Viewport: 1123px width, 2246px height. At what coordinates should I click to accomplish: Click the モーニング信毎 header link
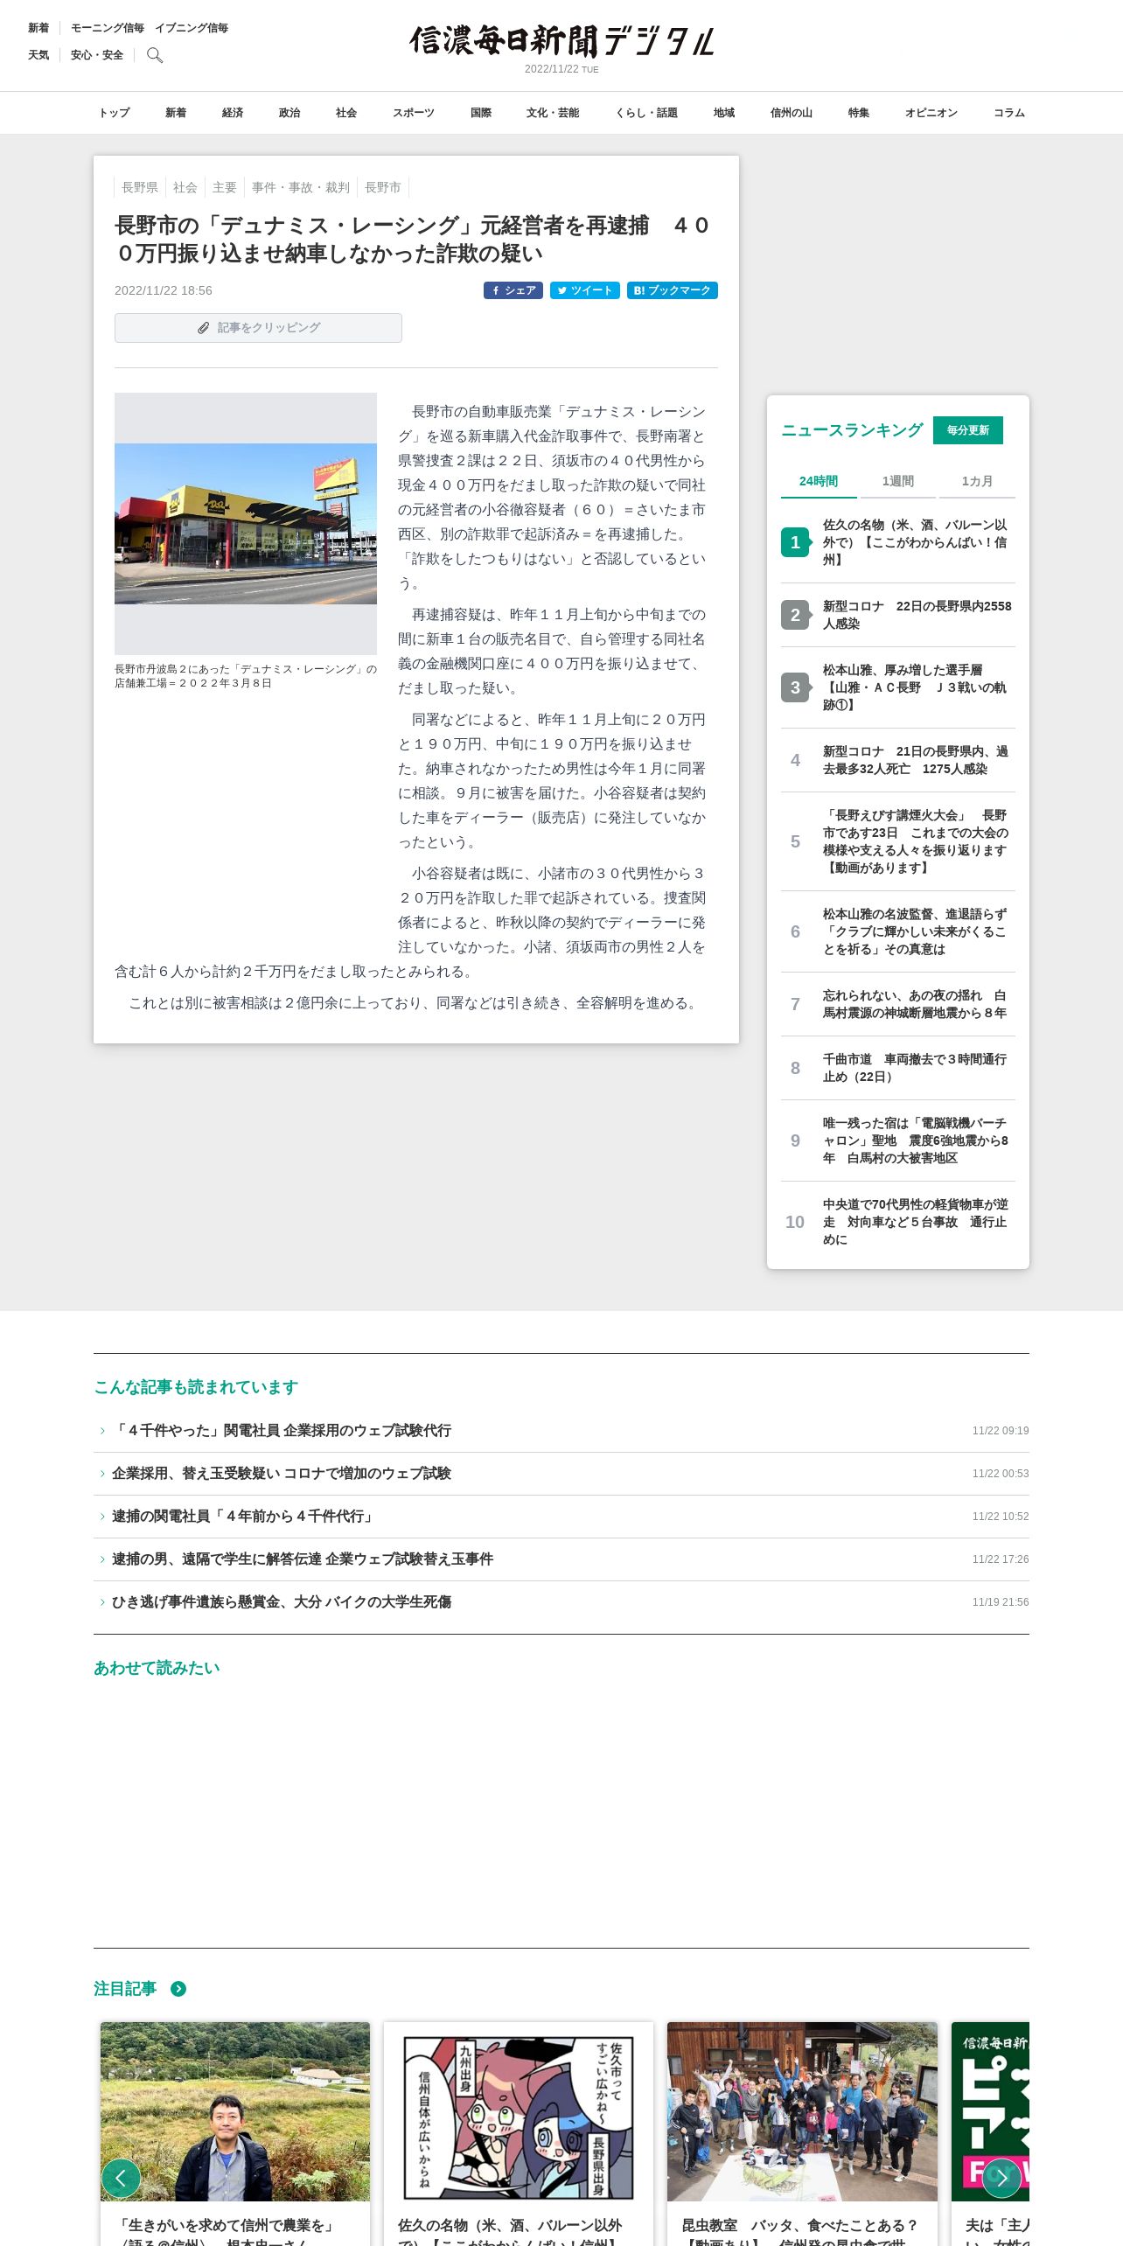(108, 28)
